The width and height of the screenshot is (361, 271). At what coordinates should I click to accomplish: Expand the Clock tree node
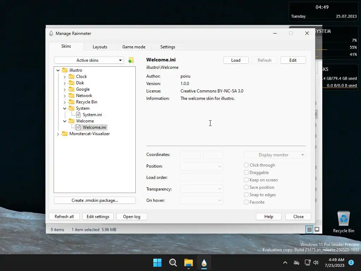(65, 77)
